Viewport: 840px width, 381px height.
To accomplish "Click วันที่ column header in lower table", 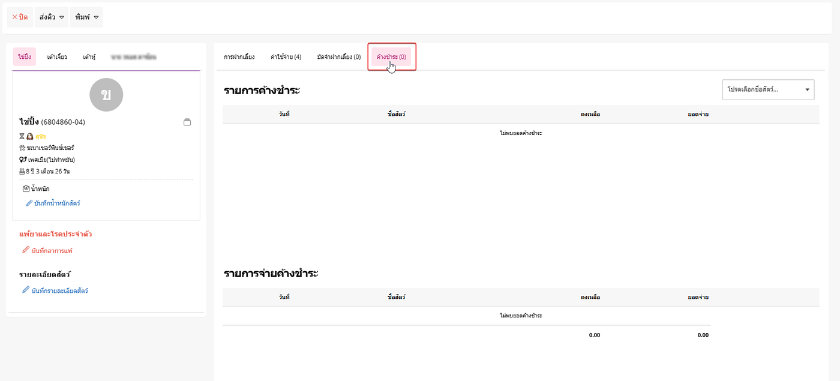I will click(284, 297).
